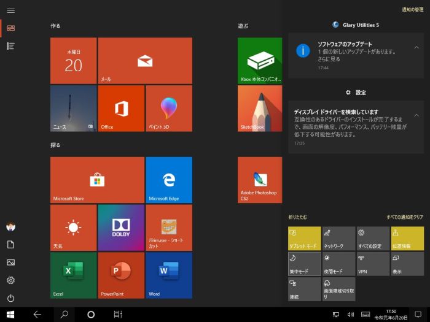Viewport: 430px width, 322px height.
Task: Expand the Glary Utilities update notification
Action: tap(416, 48)
